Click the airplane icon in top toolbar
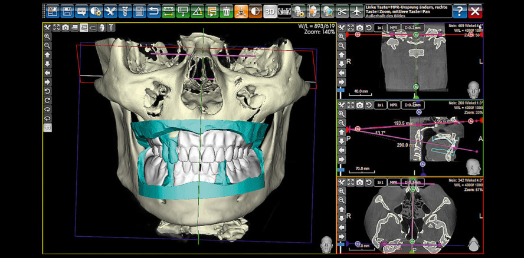This screenshot has height=258, width=524. (x=356, y=11)
